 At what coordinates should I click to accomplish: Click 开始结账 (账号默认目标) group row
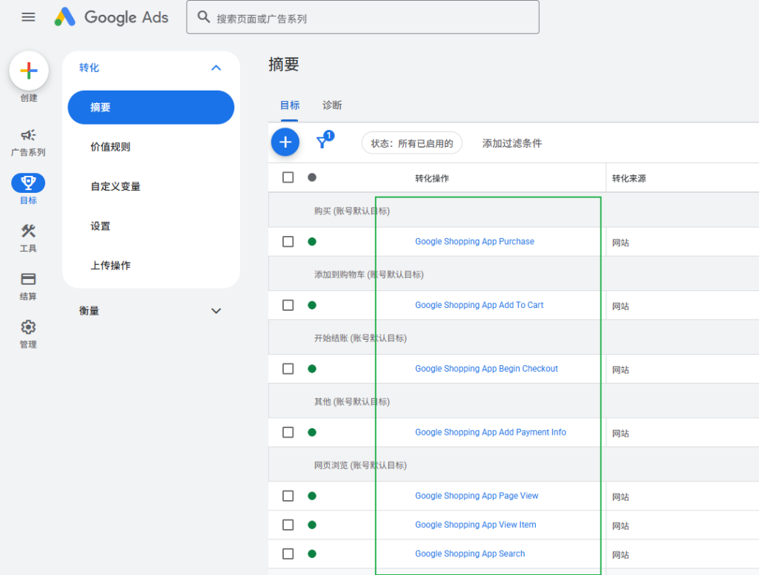coord(514,338)
